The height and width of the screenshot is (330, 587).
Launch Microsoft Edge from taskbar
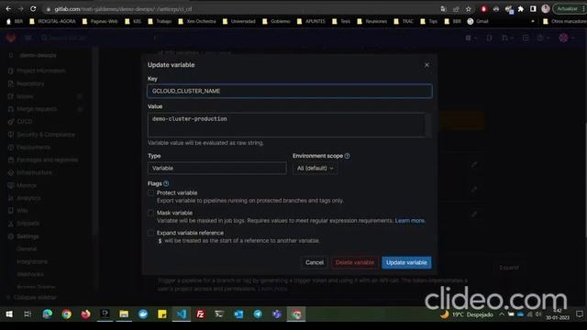pyautogui.click(x=47, y=313)
